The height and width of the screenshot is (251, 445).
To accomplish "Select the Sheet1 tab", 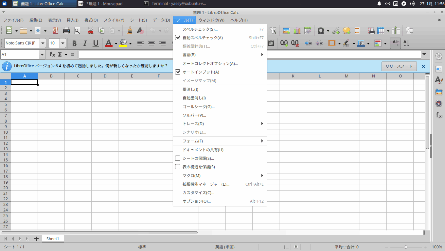I will (x=53, y=239).
